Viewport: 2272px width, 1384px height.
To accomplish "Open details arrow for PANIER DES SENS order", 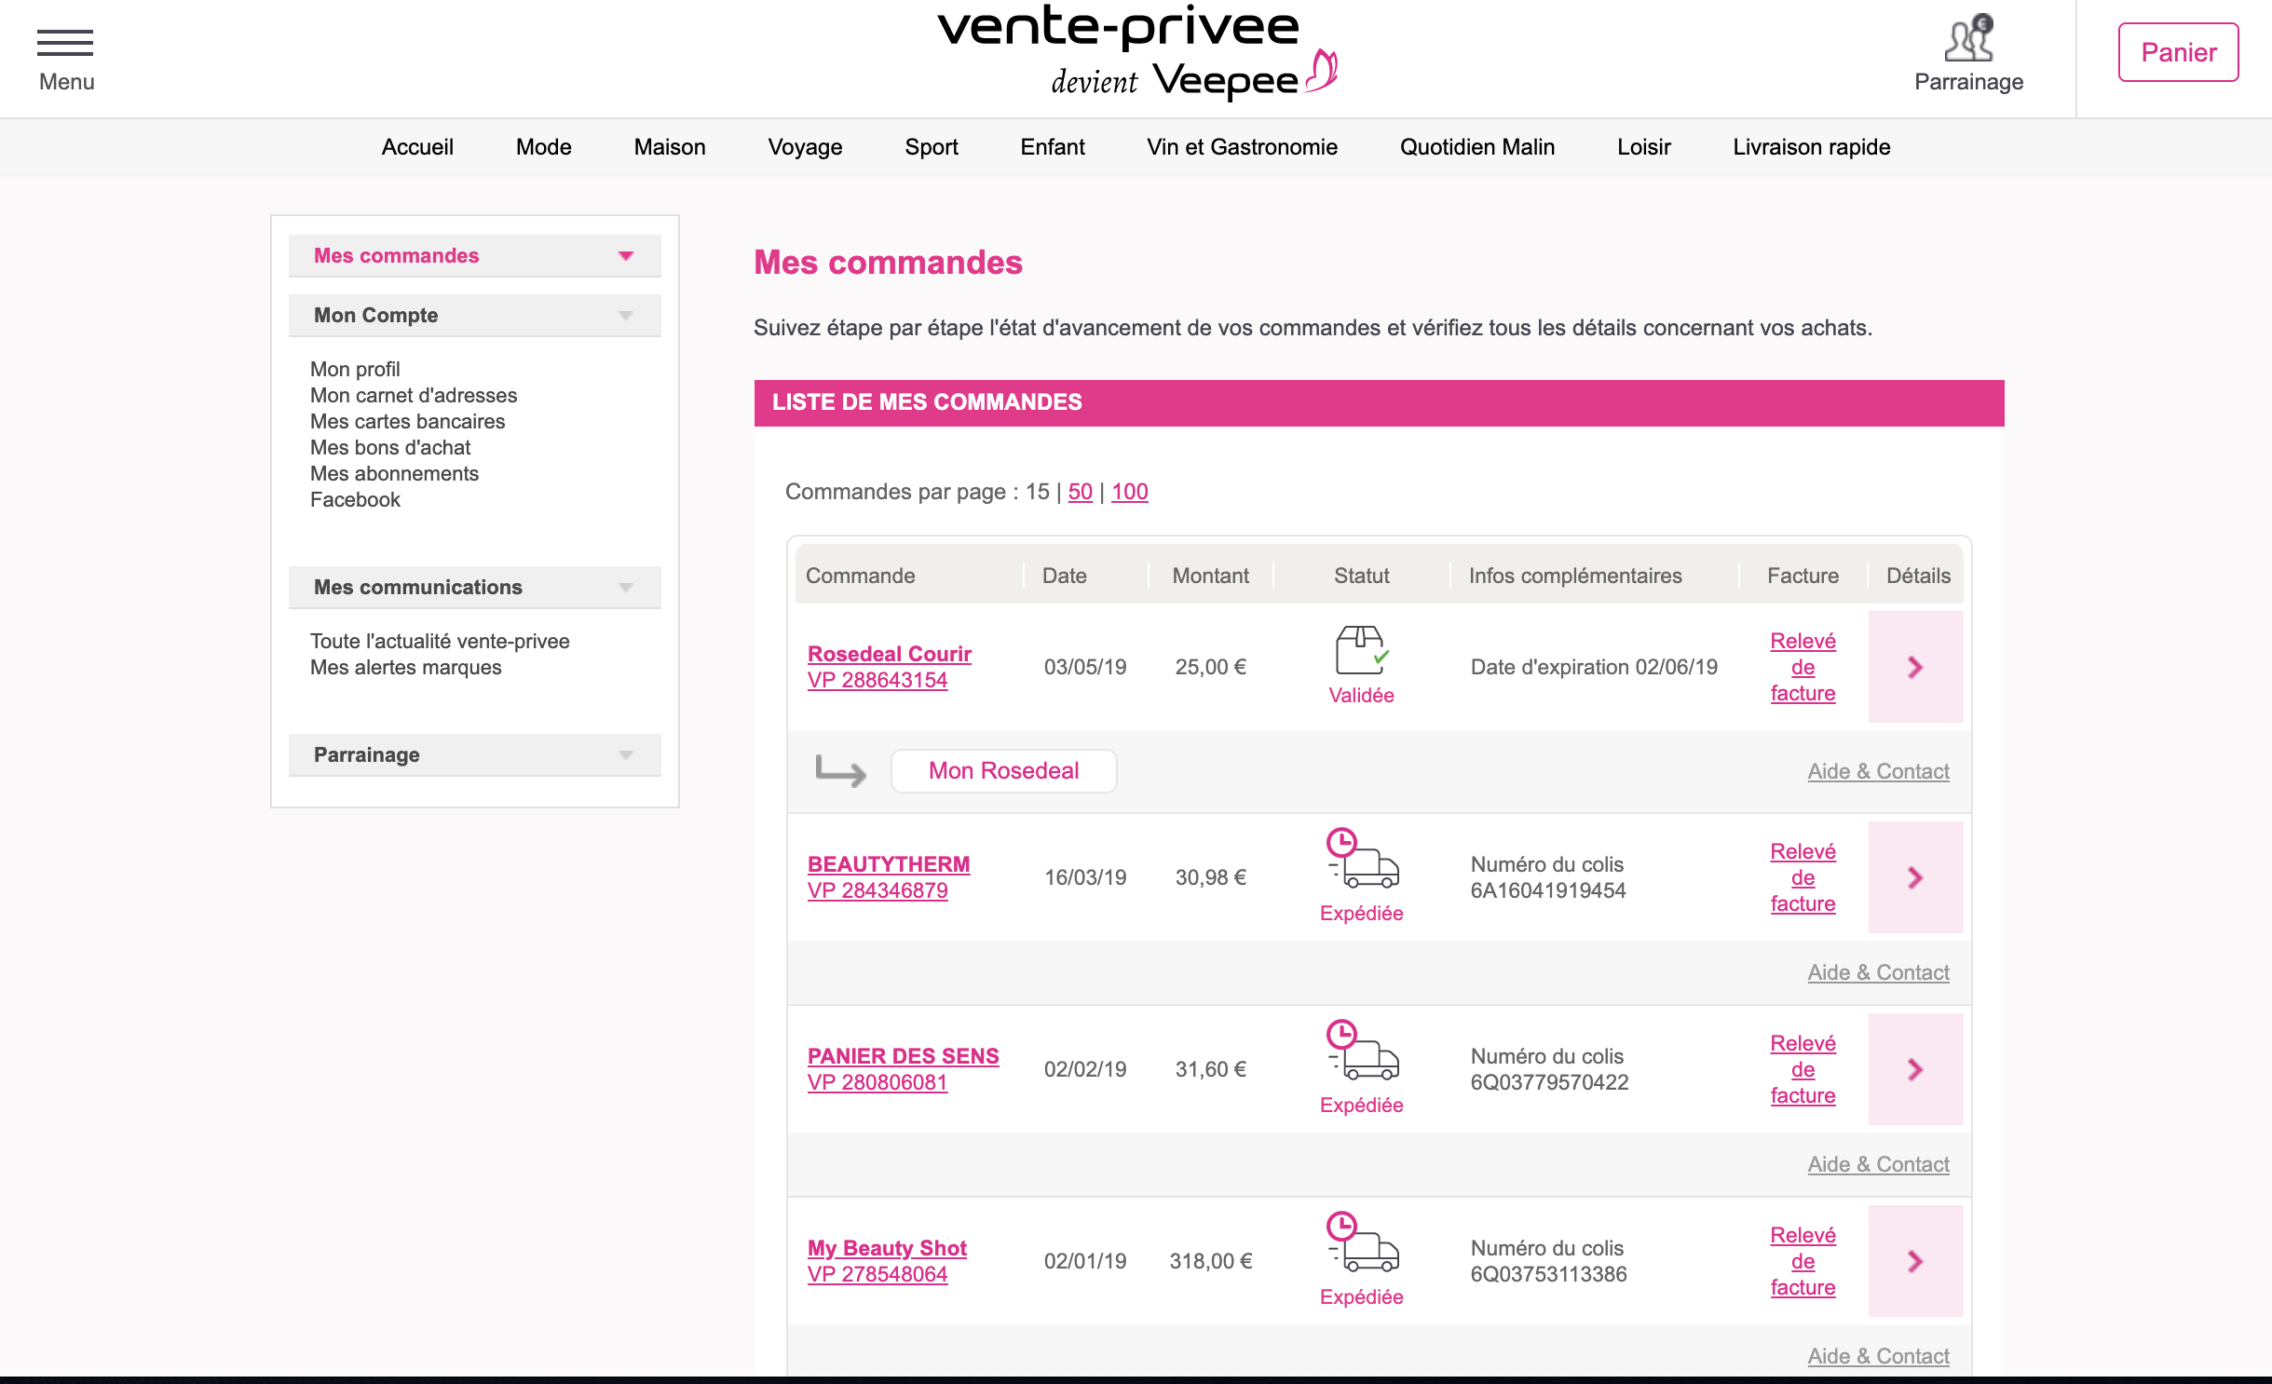I will click(x=1915, y=1069).
